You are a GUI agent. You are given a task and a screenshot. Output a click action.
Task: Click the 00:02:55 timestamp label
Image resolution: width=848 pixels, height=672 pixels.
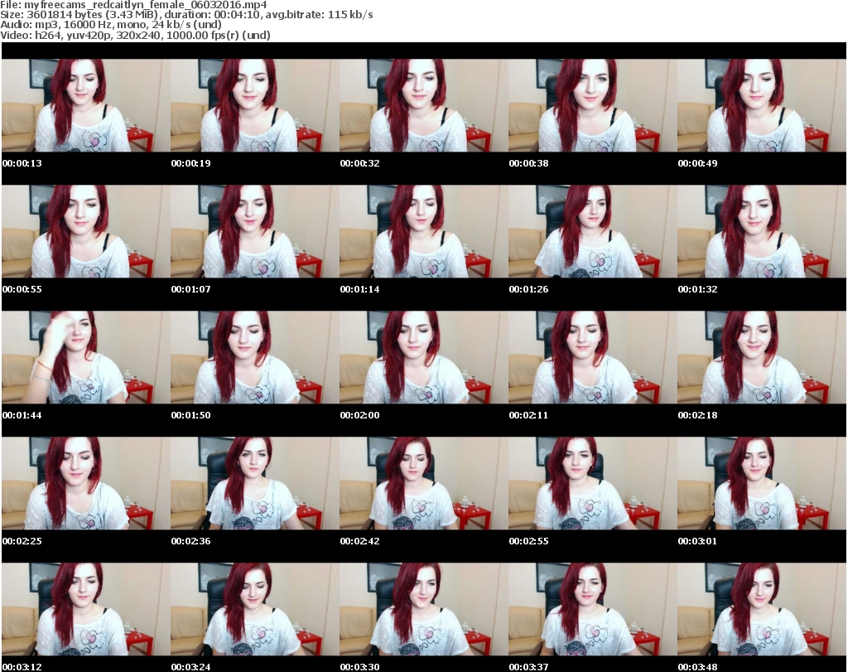528,541
